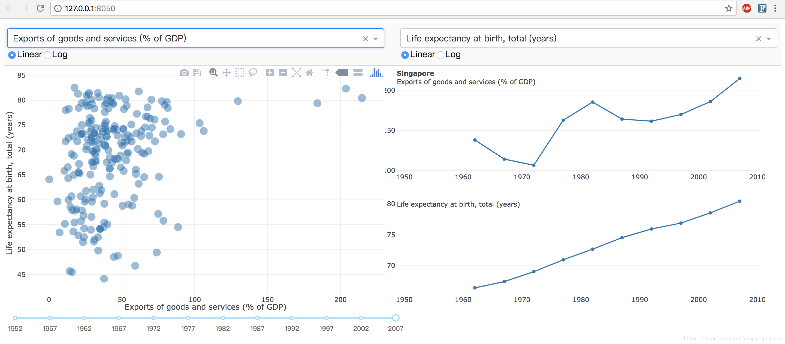Open the Plotly logo bar chart icon
785x344 pixels.
(376, 73)
